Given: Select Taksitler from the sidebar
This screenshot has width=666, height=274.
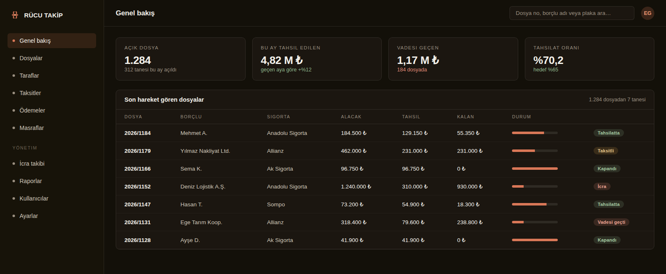Looking at the screenshot, I should point(52,93).
